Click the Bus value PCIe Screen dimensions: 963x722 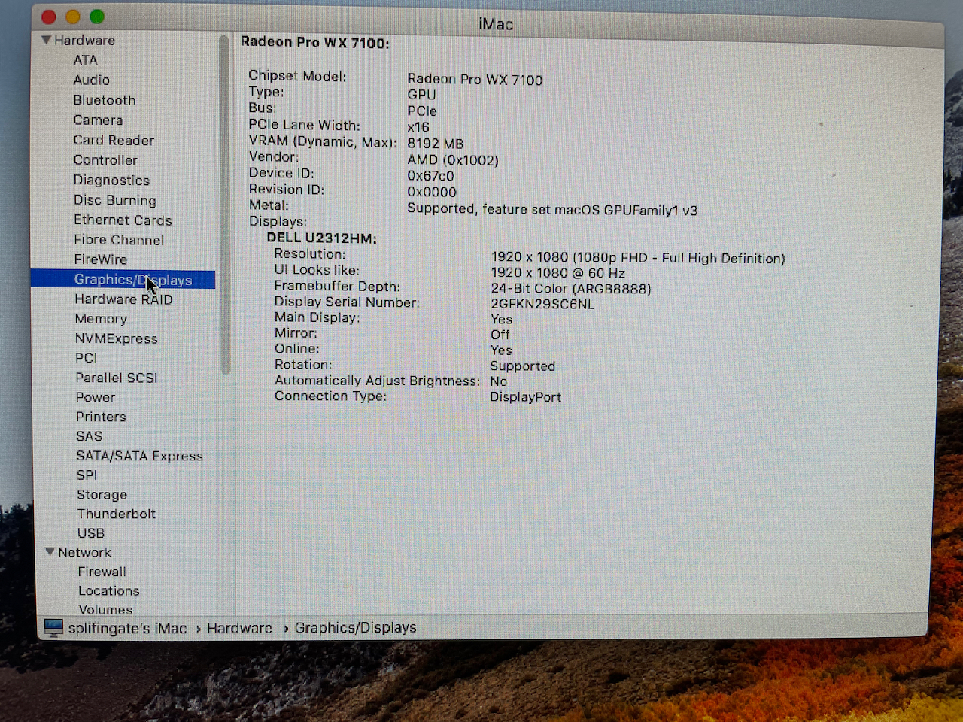[x=422, y=111]
